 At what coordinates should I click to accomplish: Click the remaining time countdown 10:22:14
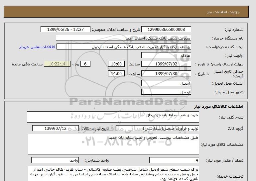[57, 64]
